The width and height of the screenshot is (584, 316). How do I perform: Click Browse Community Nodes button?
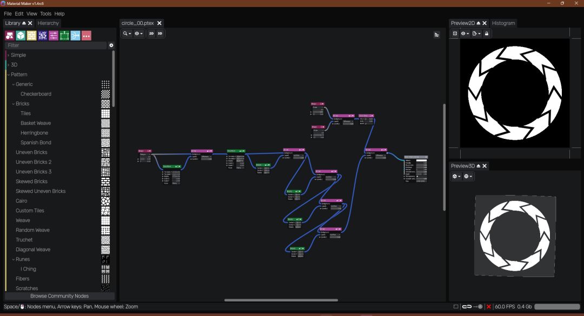point(59,296)
